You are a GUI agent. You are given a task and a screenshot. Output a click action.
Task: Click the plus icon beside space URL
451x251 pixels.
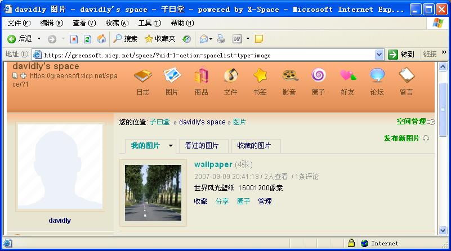[x=24, y=76]
